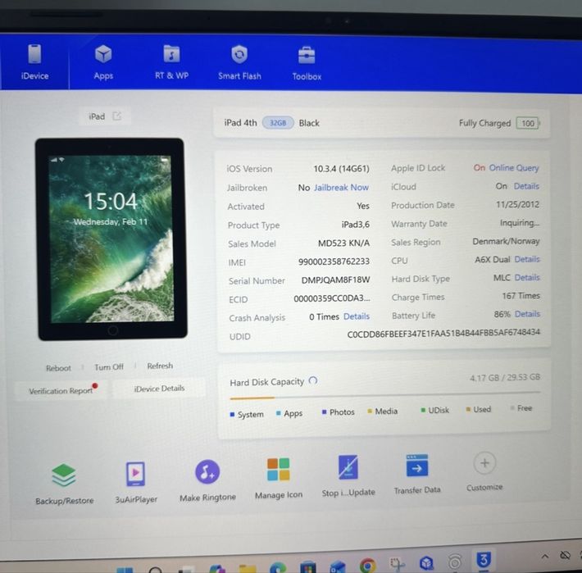Click the 32GB capacity badge

pos(278,123)
